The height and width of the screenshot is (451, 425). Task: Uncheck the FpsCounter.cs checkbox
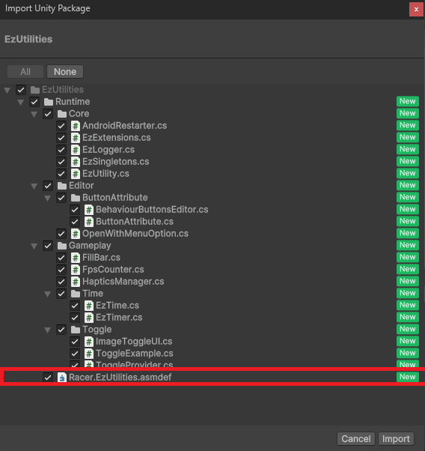click(x=61, y=270)
